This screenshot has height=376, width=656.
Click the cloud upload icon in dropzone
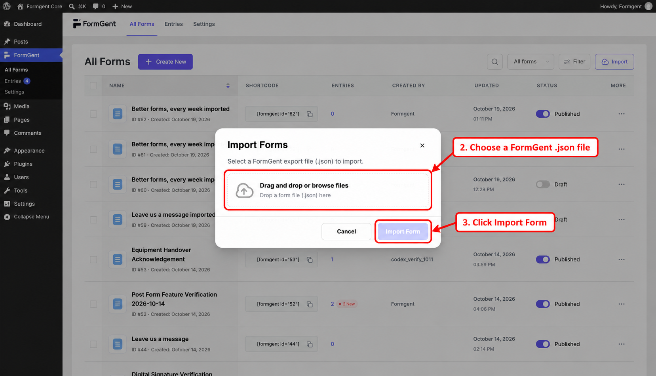[245, 191]
